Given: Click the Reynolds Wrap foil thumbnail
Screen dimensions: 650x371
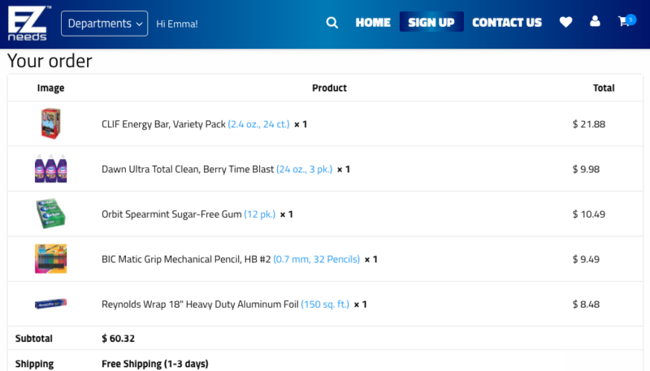Looking at the screenshot, I should [x=50, y=304].
